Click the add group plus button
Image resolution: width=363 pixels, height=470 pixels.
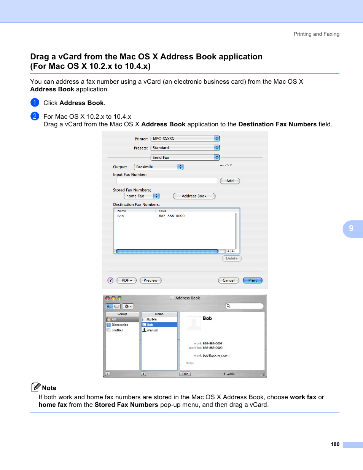point(108,374)
